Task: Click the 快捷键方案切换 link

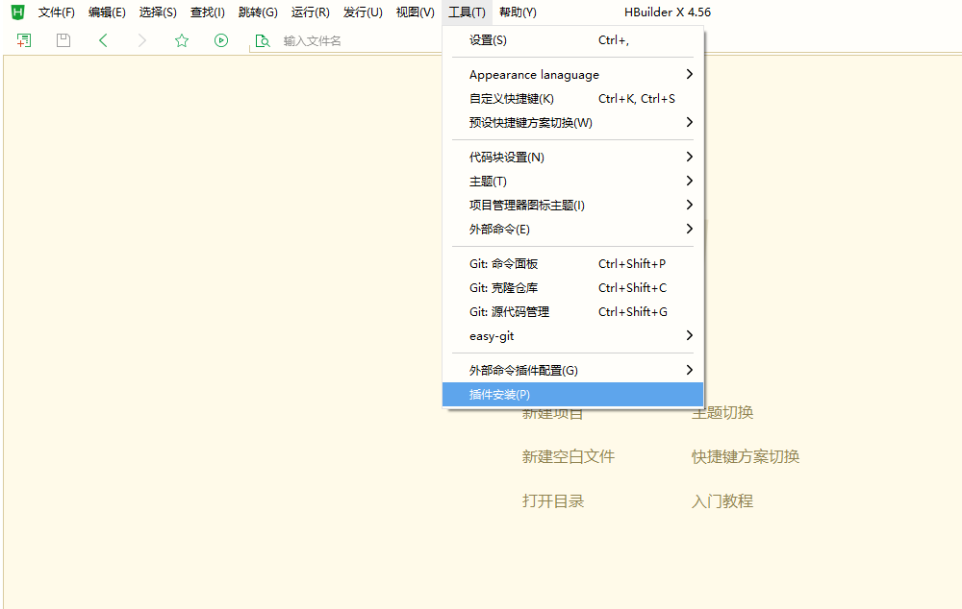Action: tap(746, 456)
